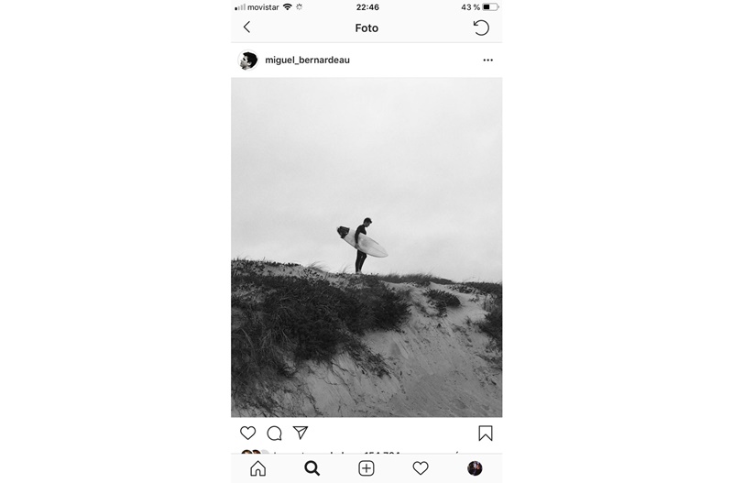Open the three-dot options menu on post
The height and width of the screenshot is (483, 733).
488,60
